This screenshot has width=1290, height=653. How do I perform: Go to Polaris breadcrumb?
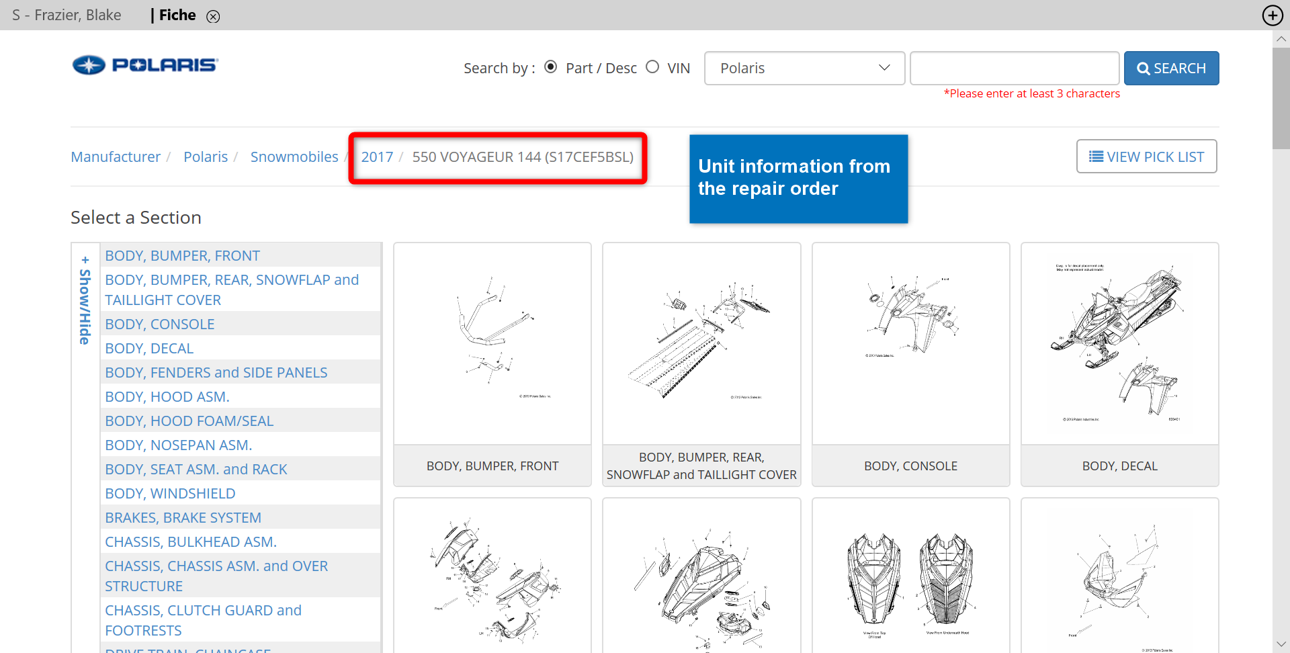tap(206, 157)
